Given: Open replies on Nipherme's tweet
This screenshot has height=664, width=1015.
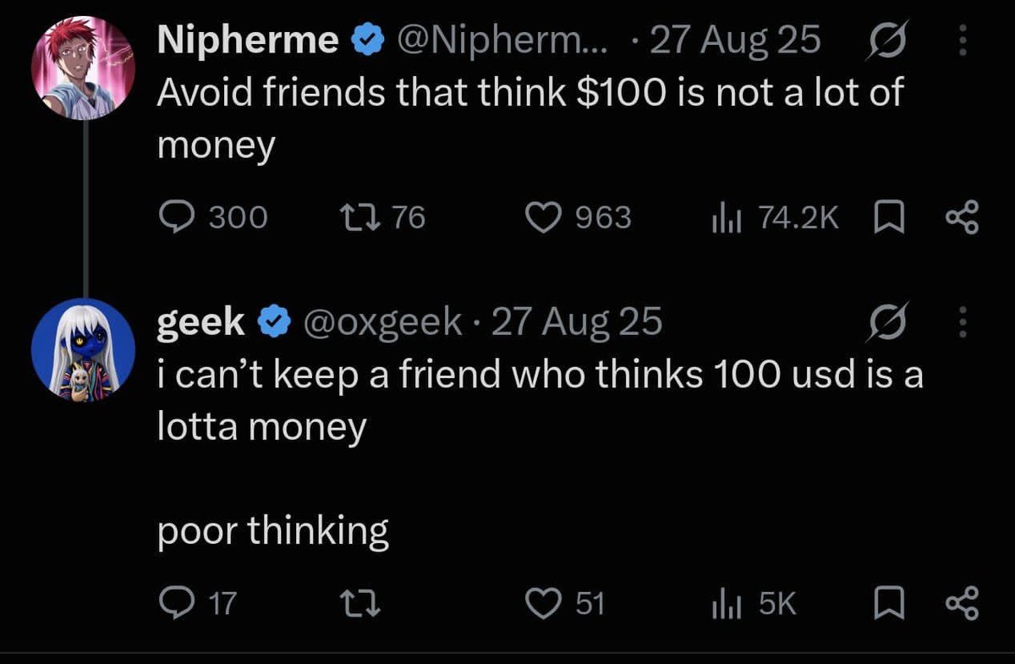Looking at the screenshot, I should click(213, 218).
